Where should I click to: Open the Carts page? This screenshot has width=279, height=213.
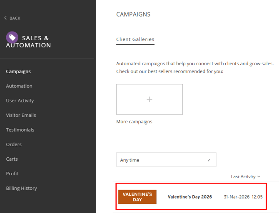(12, 159)
